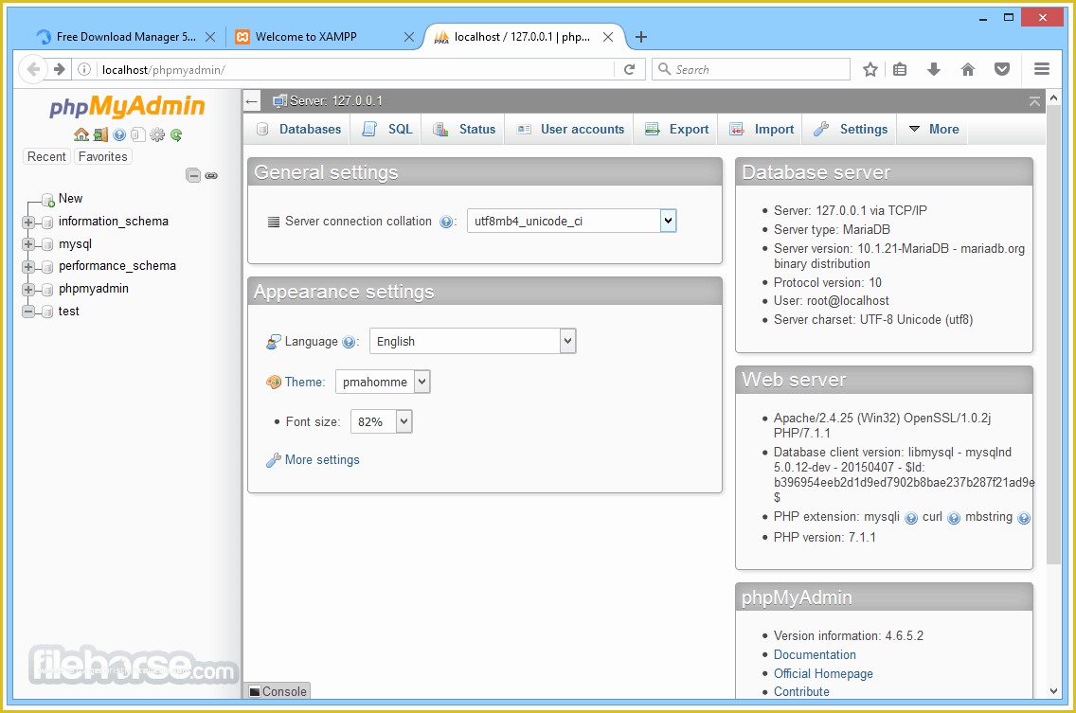
Task: Open Theme dropdown showing pmahomme
Action: (383, 382)
